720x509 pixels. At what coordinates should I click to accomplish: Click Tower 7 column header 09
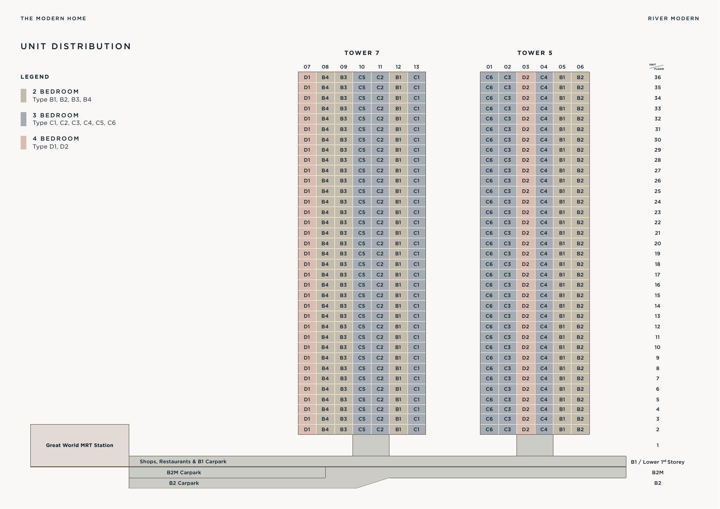343,67
